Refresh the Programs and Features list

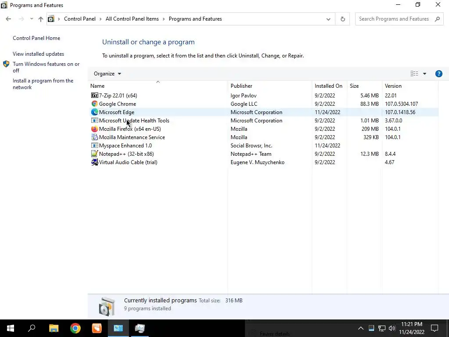(x=342, y=19)
